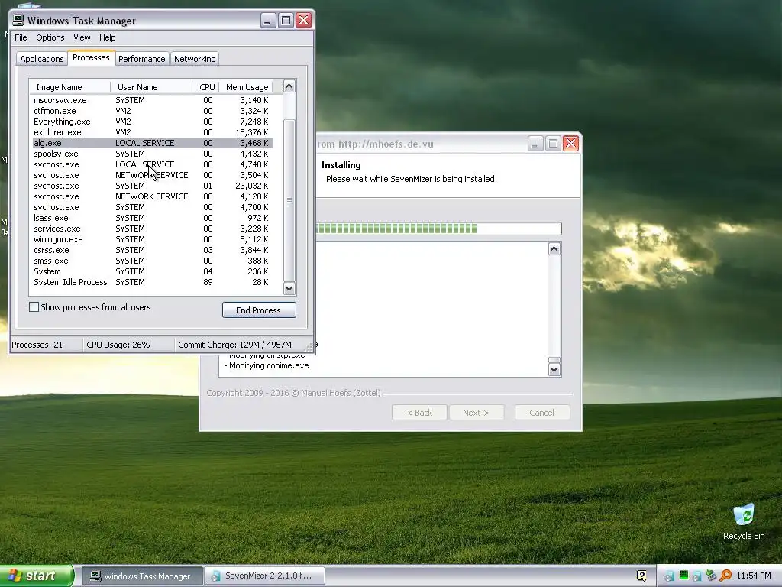Select the smss.exe process row

click(x=153, y=261)
